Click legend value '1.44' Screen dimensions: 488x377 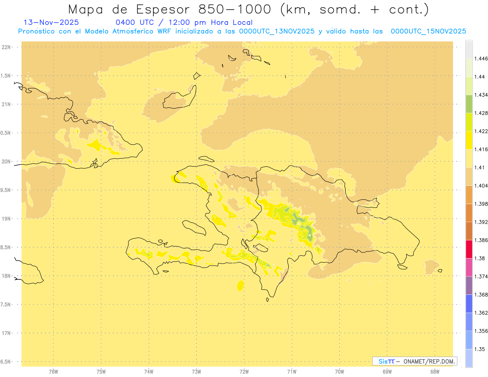click(480, 77)
